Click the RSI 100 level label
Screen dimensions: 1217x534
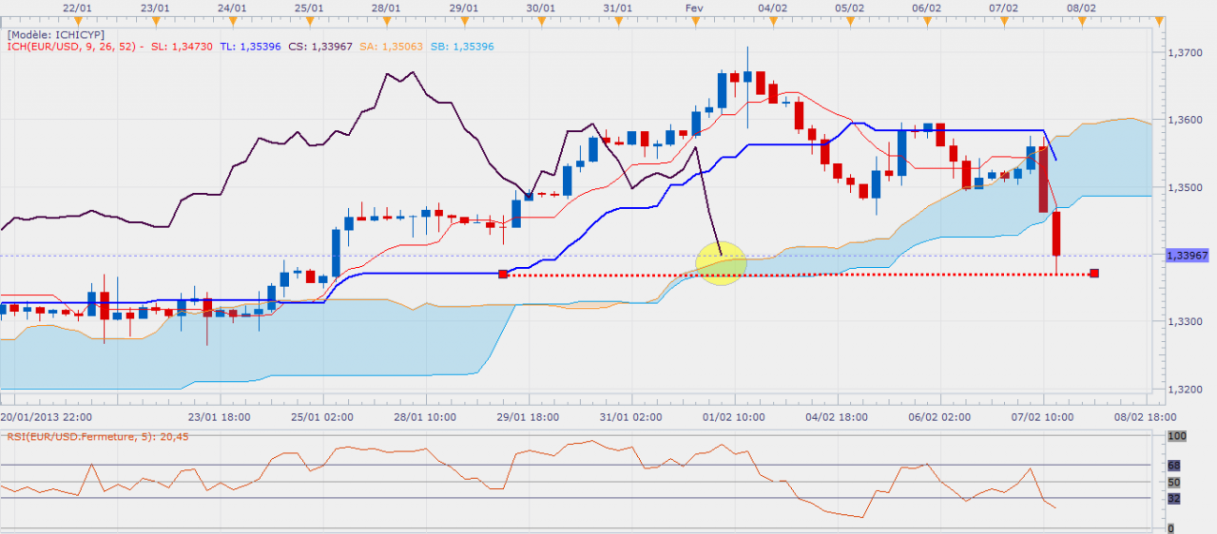[x=1176, y=435]
